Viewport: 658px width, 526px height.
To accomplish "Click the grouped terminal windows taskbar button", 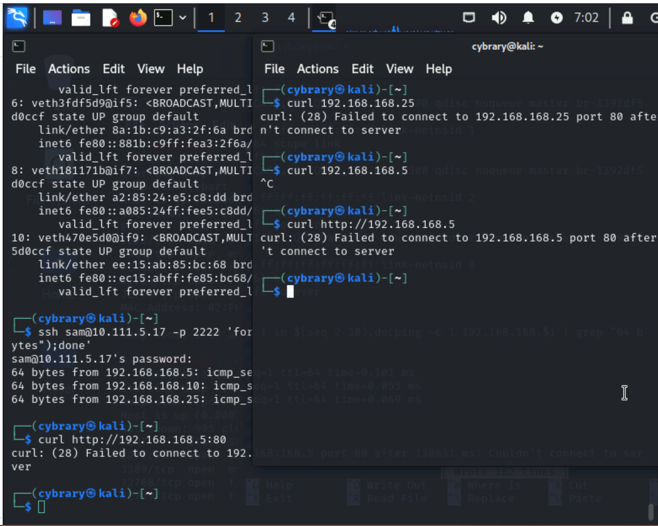I will tap(326, 19).
